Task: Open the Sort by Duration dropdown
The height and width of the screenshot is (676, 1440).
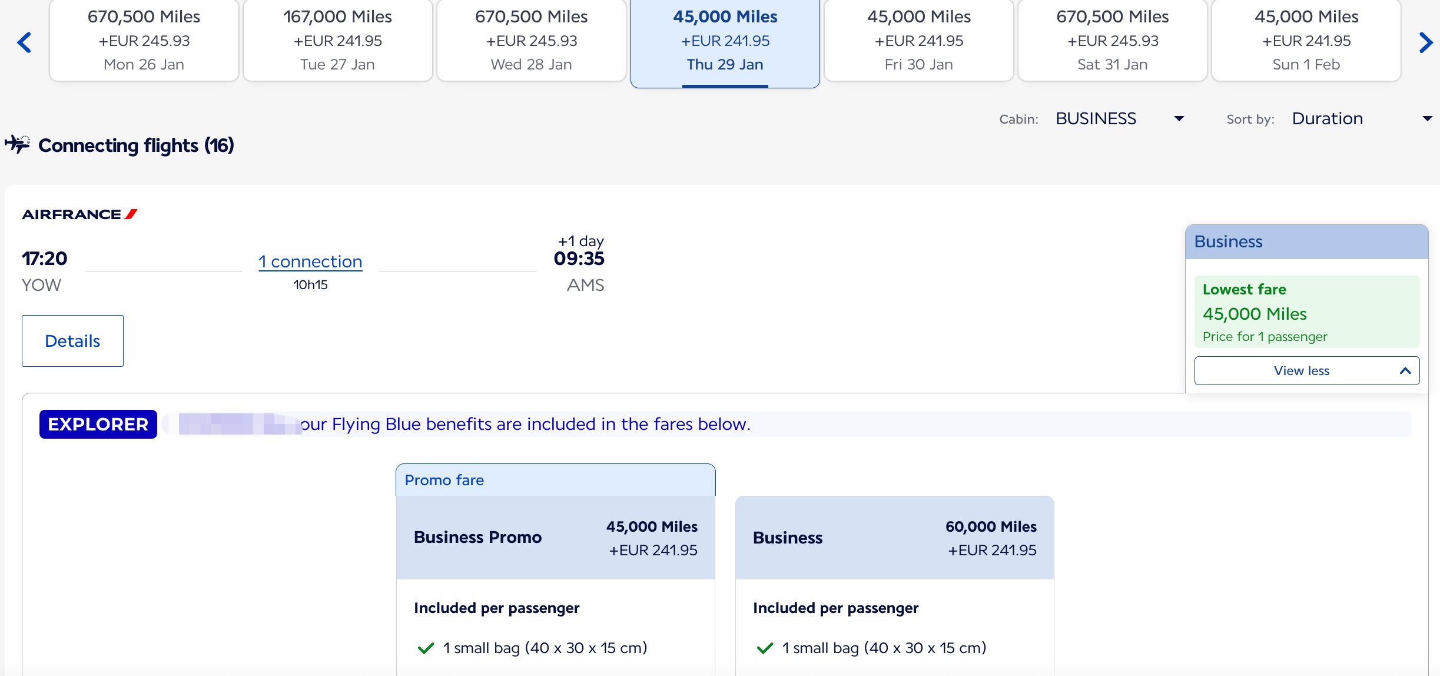Action: [x=1361, y=119]
